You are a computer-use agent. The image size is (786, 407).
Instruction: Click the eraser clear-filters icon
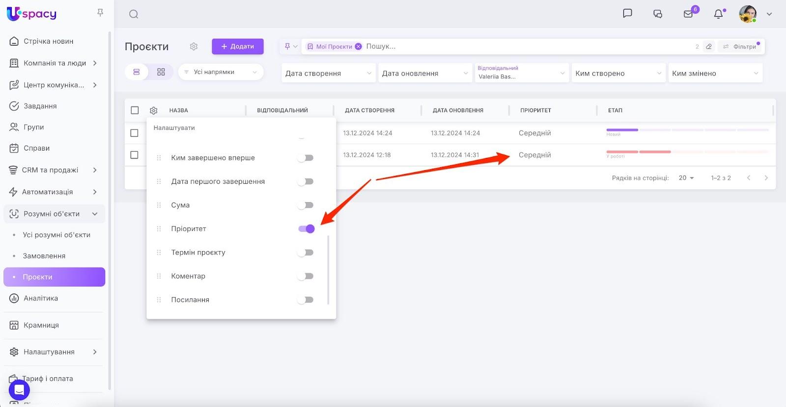click(x=708, y=47)
